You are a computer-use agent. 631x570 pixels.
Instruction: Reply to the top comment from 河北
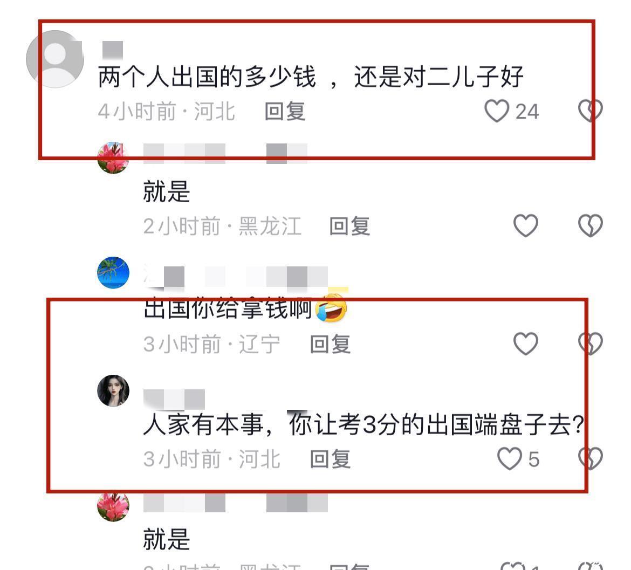pos(285,112)
